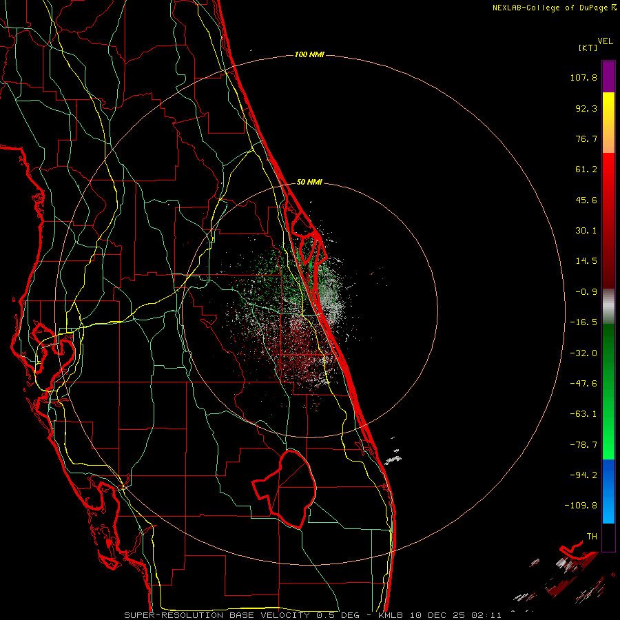This screenshot has height=620, width=620.
Task: Click the -63.1 legend value
Action: 583,414
